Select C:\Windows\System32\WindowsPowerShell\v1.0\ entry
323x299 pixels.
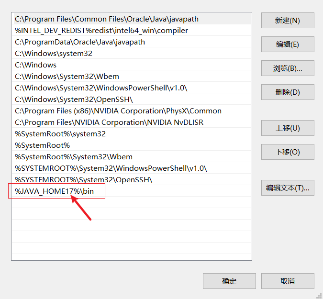[132, 88]
